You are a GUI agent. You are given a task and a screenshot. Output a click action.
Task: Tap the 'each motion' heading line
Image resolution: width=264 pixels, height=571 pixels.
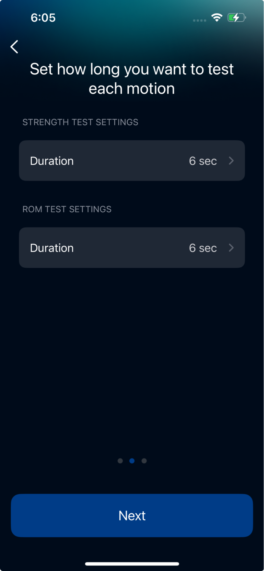click(132, 89)
